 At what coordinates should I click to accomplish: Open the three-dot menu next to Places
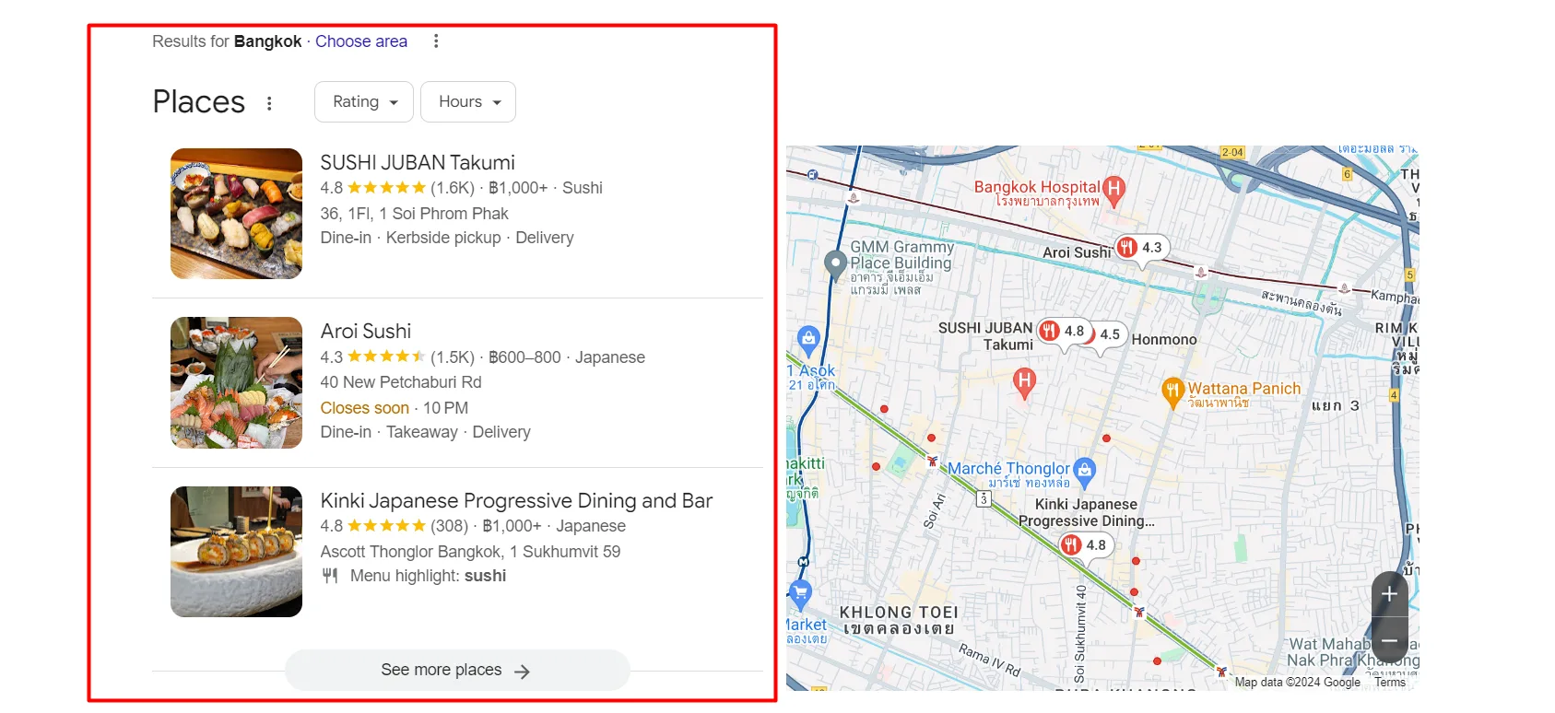click(x=269, y=103)
